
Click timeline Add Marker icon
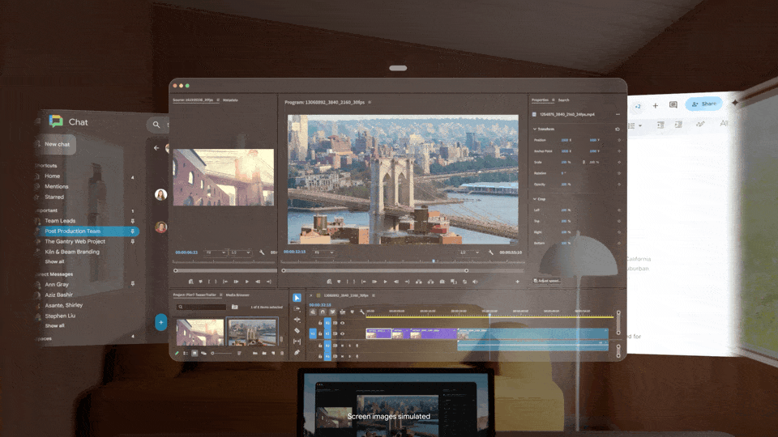(x=353, y=312)
